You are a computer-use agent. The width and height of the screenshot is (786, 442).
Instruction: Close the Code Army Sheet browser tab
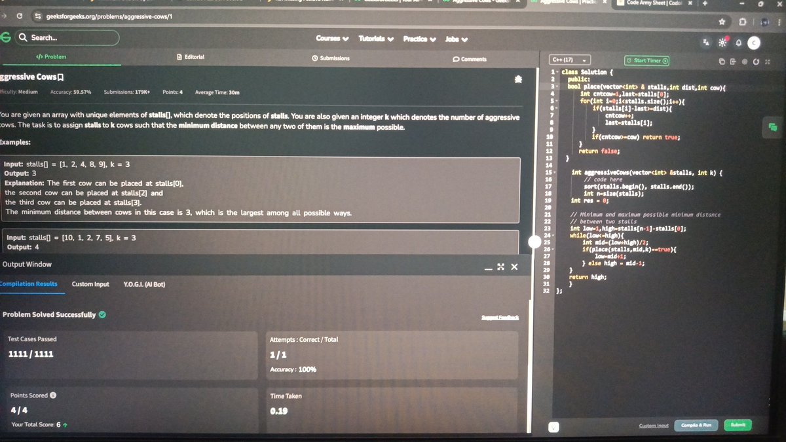[x=690, y=3]
